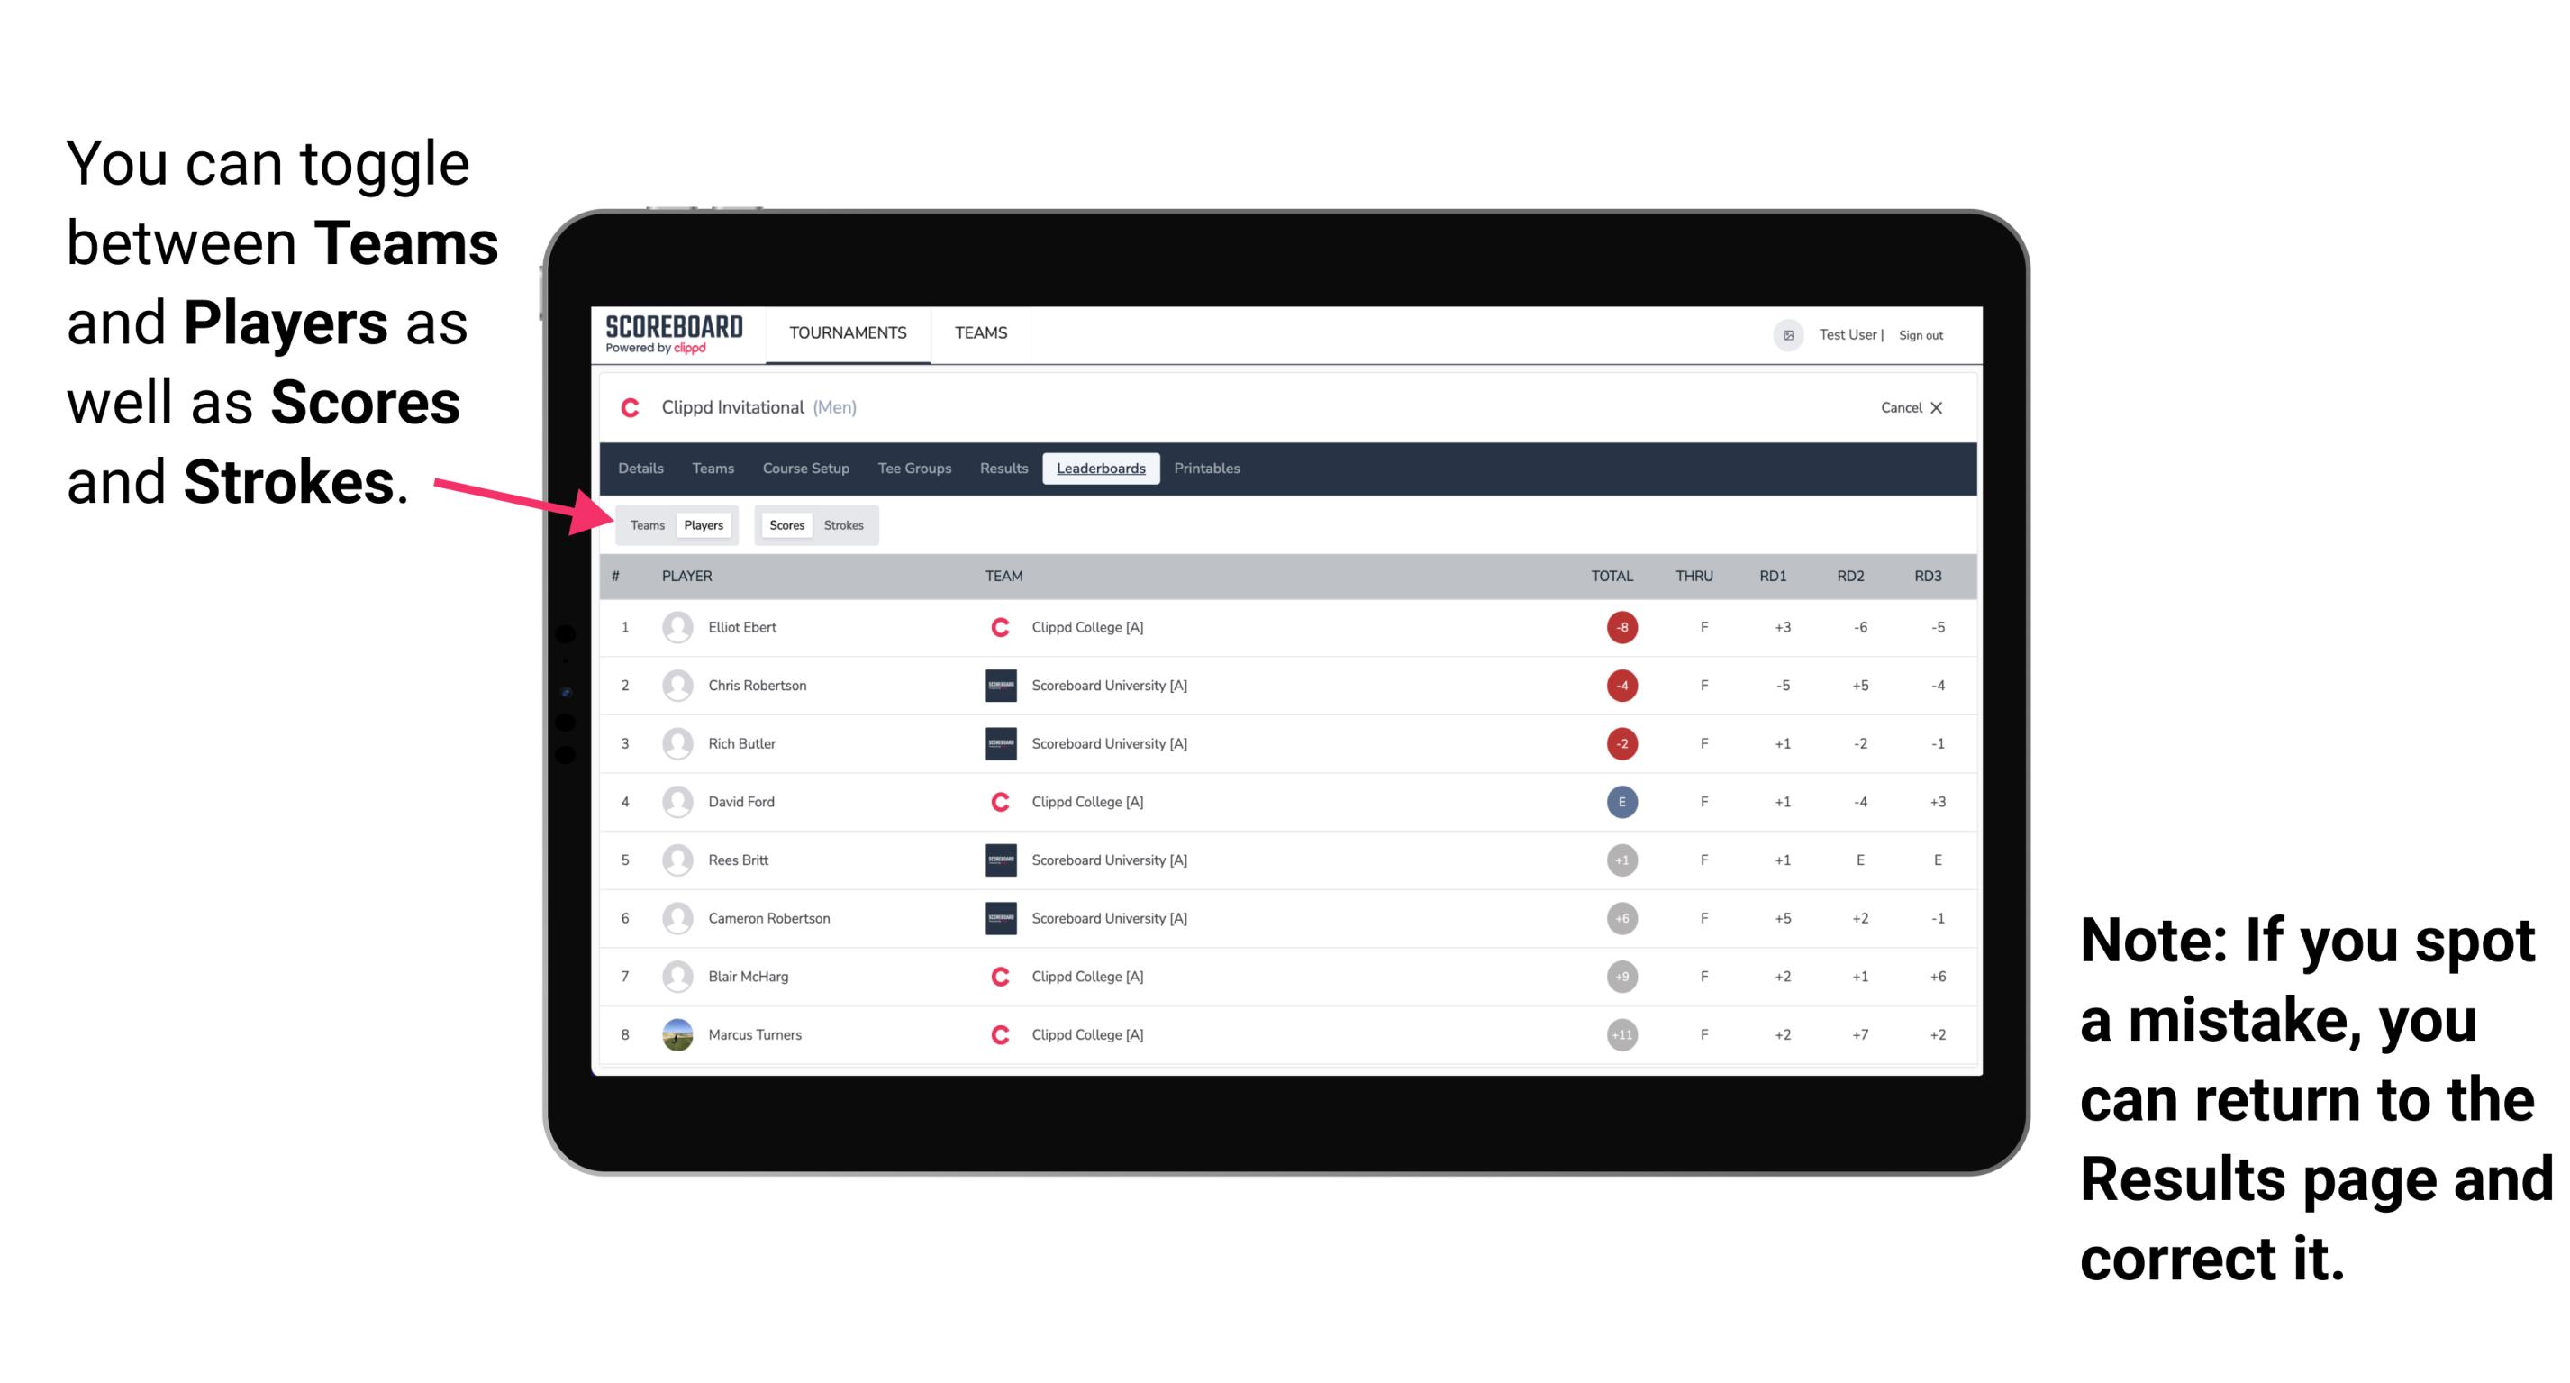The width and height of the screenshot is (2570, 1383).
Task: Toggle to the Teams leaderboard view
Action: point(645,524)
